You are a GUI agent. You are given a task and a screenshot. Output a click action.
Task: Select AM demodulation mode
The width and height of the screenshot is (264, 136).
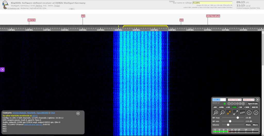215,107
